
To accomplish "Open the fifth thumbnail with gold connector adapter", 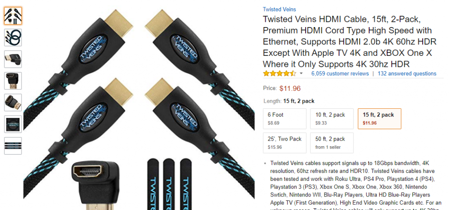I will (13, 102).
